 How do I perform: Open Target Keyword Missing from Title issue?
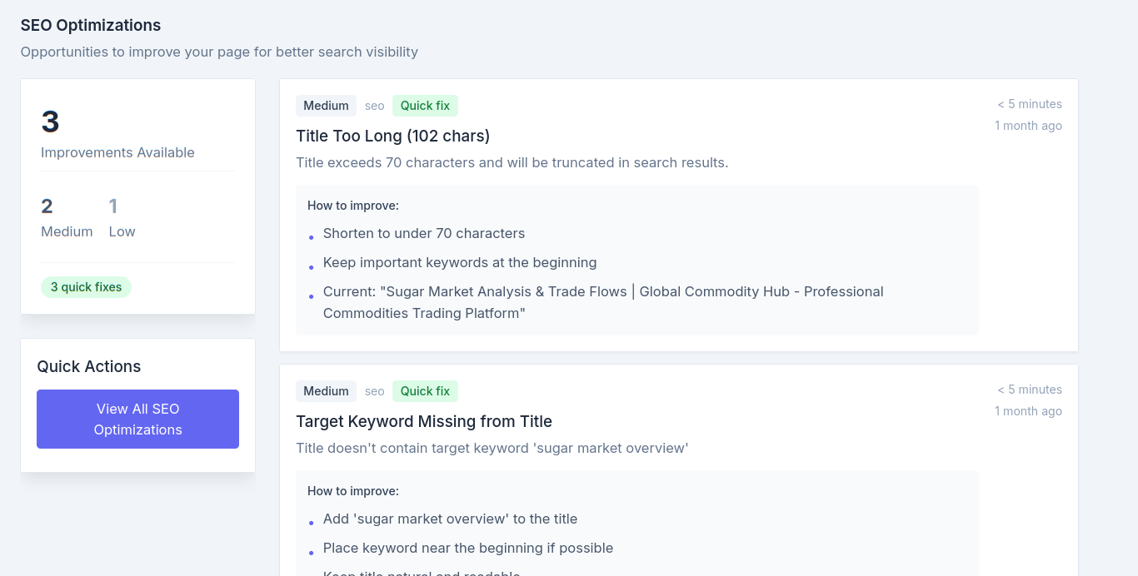point(423,421)
